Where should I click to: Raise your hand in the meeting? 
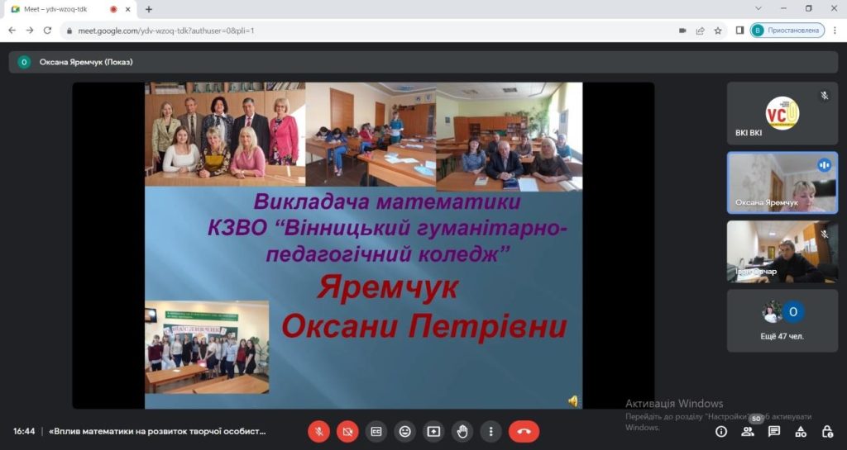click(x=462, y=431)
